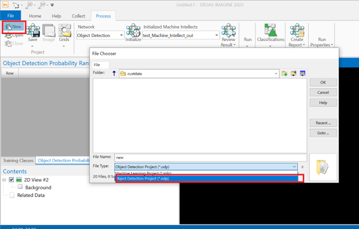Click the Recent... button
This screenshot has height=229, width=359.
pyautogui.click(x=323, y=123)
